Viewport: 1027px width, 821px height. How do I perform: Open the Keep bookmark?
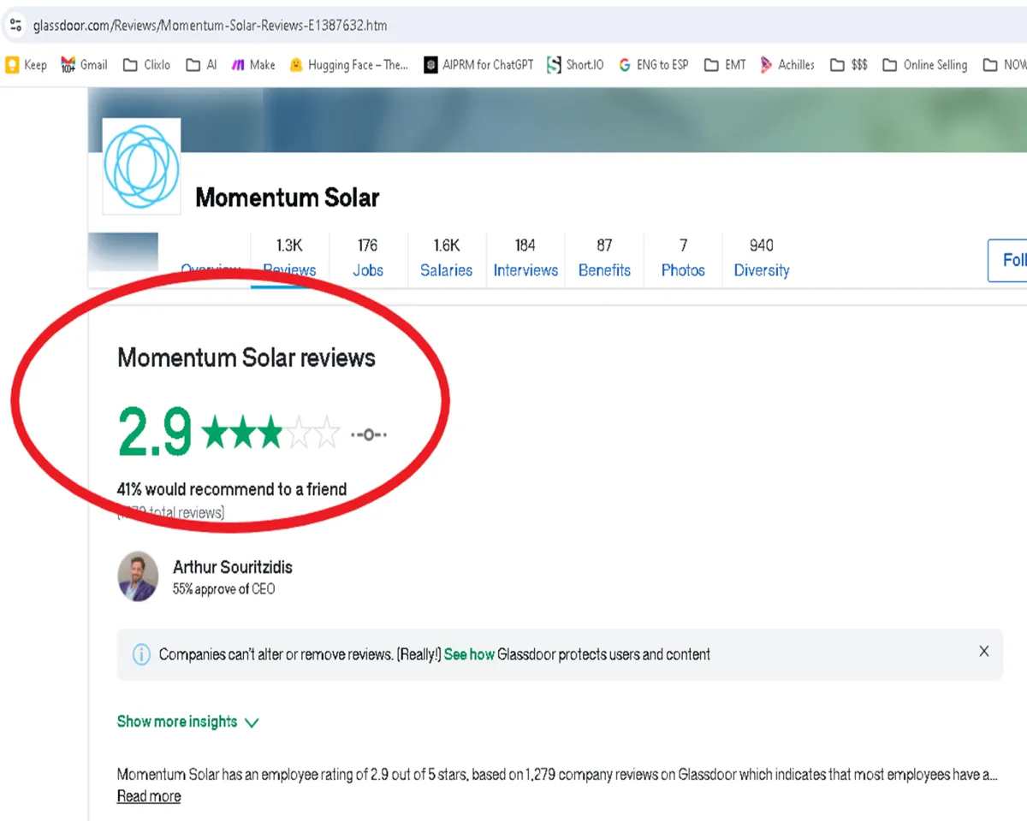(26, 65)
